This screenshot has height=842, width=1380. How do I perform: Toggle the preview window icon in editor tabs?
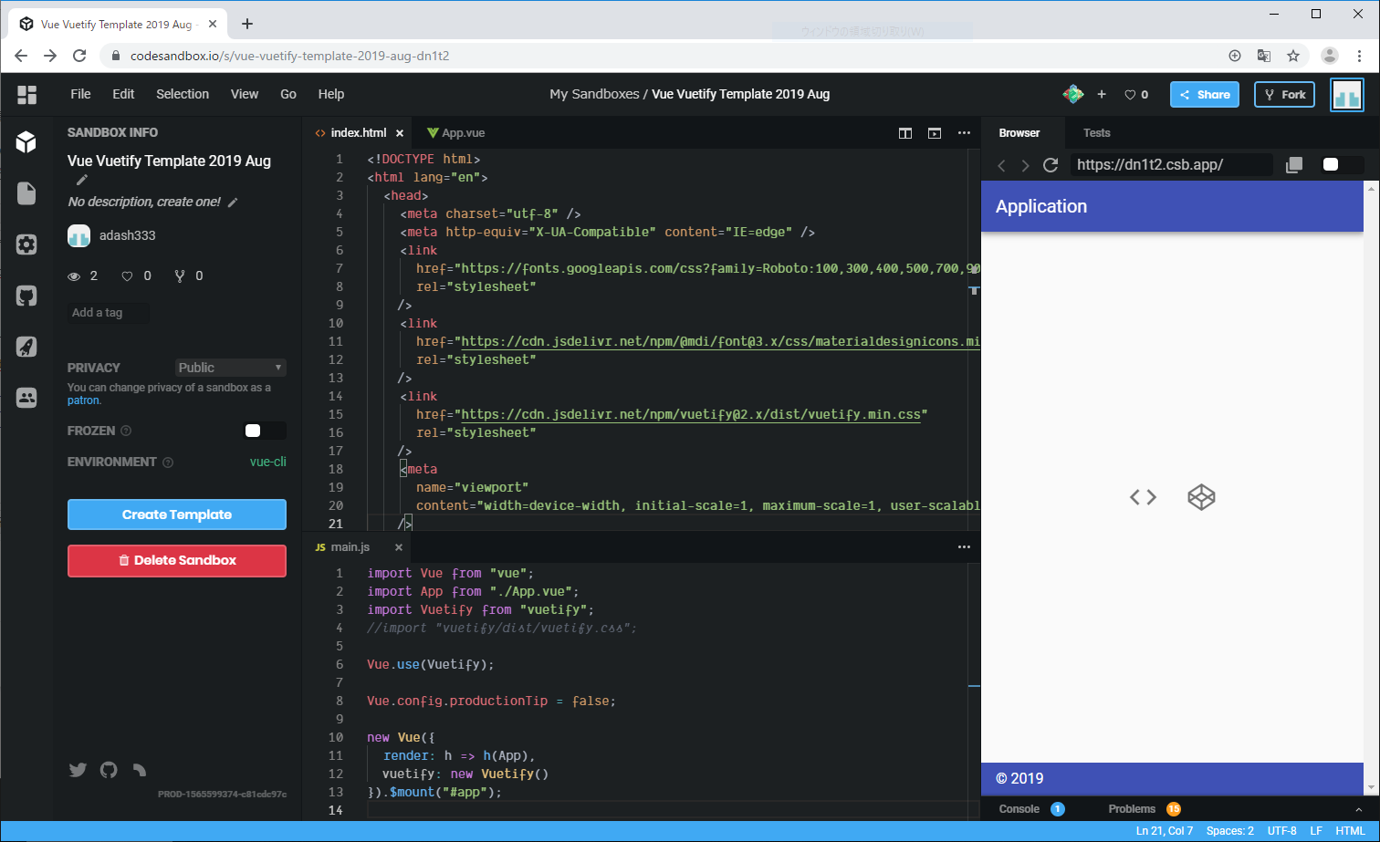tap(935, 133)
